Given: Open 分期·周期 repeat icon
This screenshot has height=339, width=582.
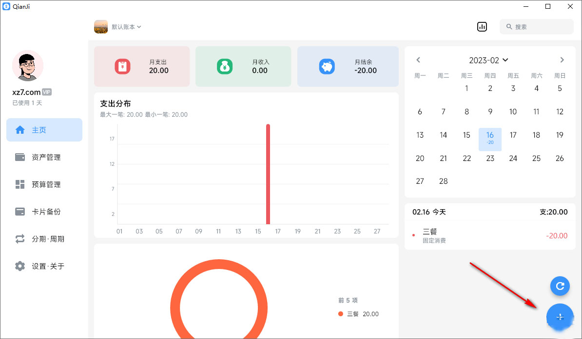Looking at the screenshot, I should tap(20, 239).
